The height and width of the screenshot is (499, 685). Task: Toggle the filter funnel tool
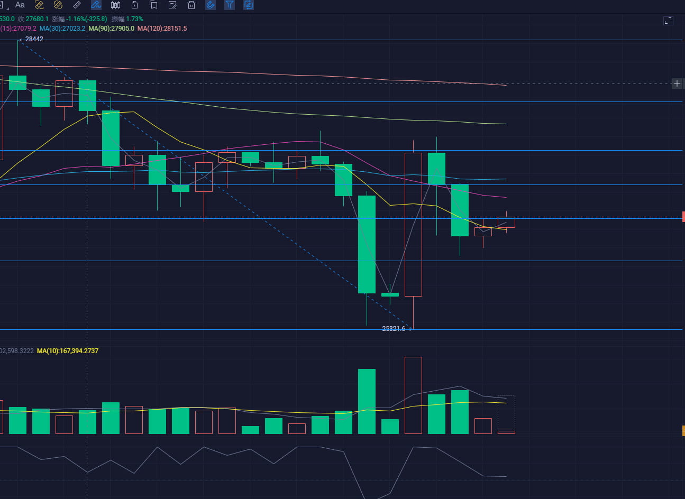pyautogui.click(x=229, y=5)
